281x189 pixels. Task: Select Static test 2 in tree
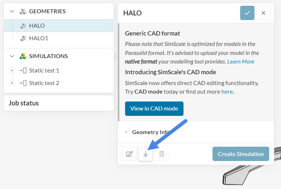(x=44, y=83)
